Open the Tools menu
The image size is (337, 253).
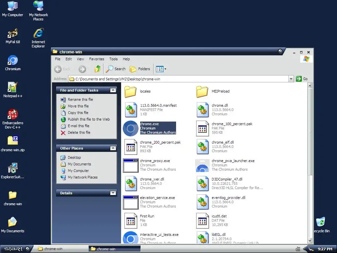113,59
